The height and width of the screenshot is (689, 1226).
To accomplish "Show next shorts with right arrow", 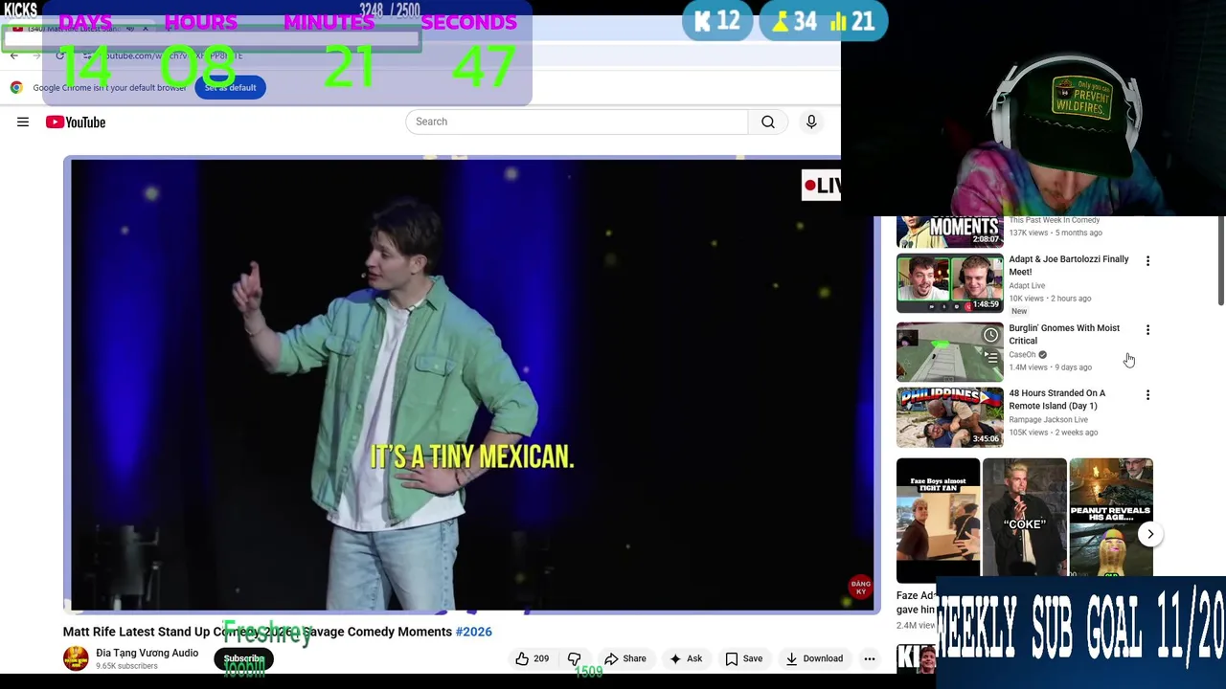I will coord(1150,534).
